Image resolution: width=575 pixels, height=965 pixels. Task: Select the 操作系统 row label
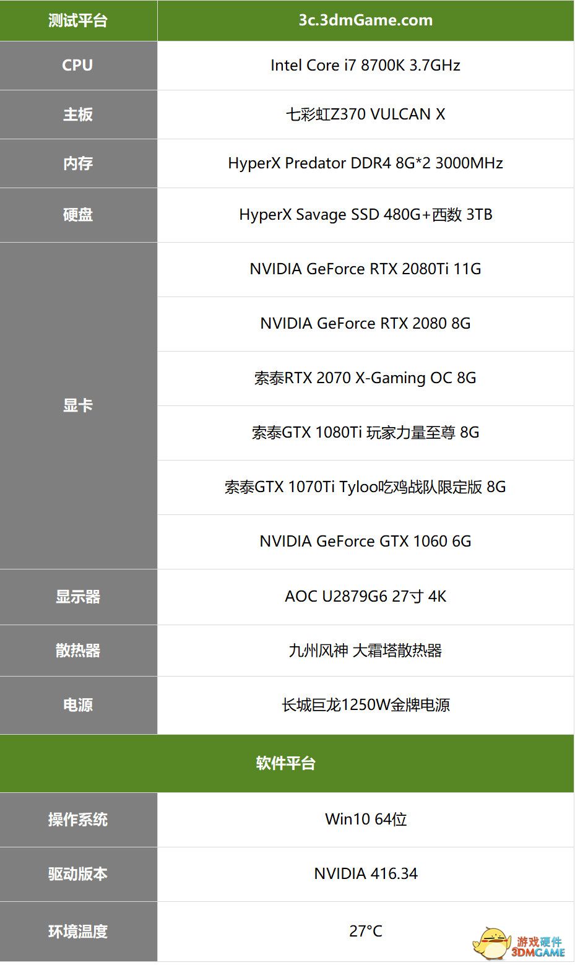[x=79, y=820]
